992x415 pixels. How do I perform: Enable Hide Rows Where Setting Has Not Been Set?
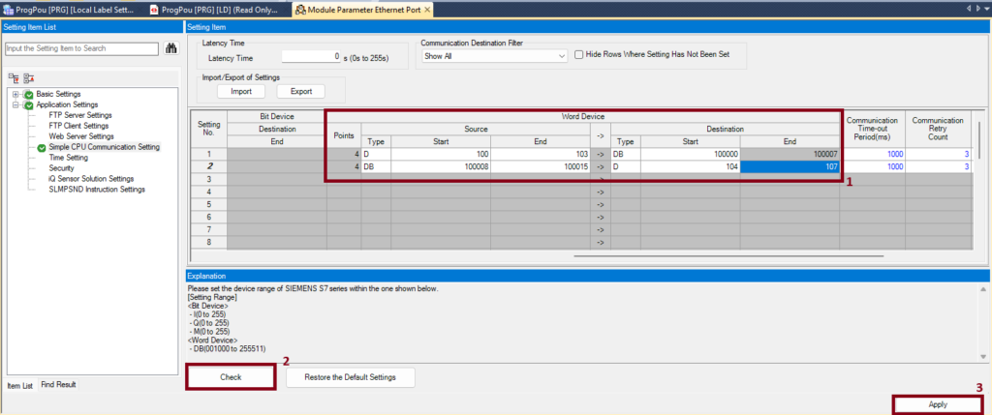[x=579, y=55]
